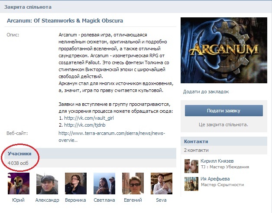272x213 pixels.
Task: Open the Контакти section header
Action: tap(224, 141)
